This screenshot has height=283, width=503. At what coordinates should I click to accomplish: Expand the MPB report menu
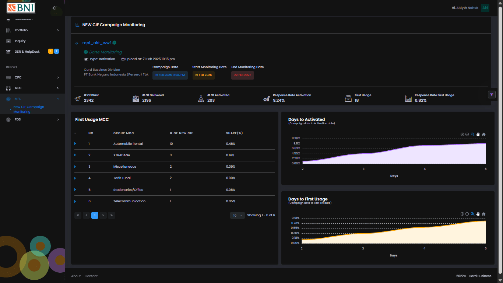pyautogui.click(x=32, y=88)
